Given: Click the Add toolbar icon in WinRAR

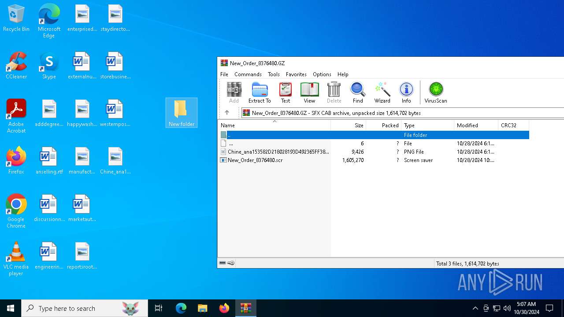Looking at the screenshot, I should point(234,92).
